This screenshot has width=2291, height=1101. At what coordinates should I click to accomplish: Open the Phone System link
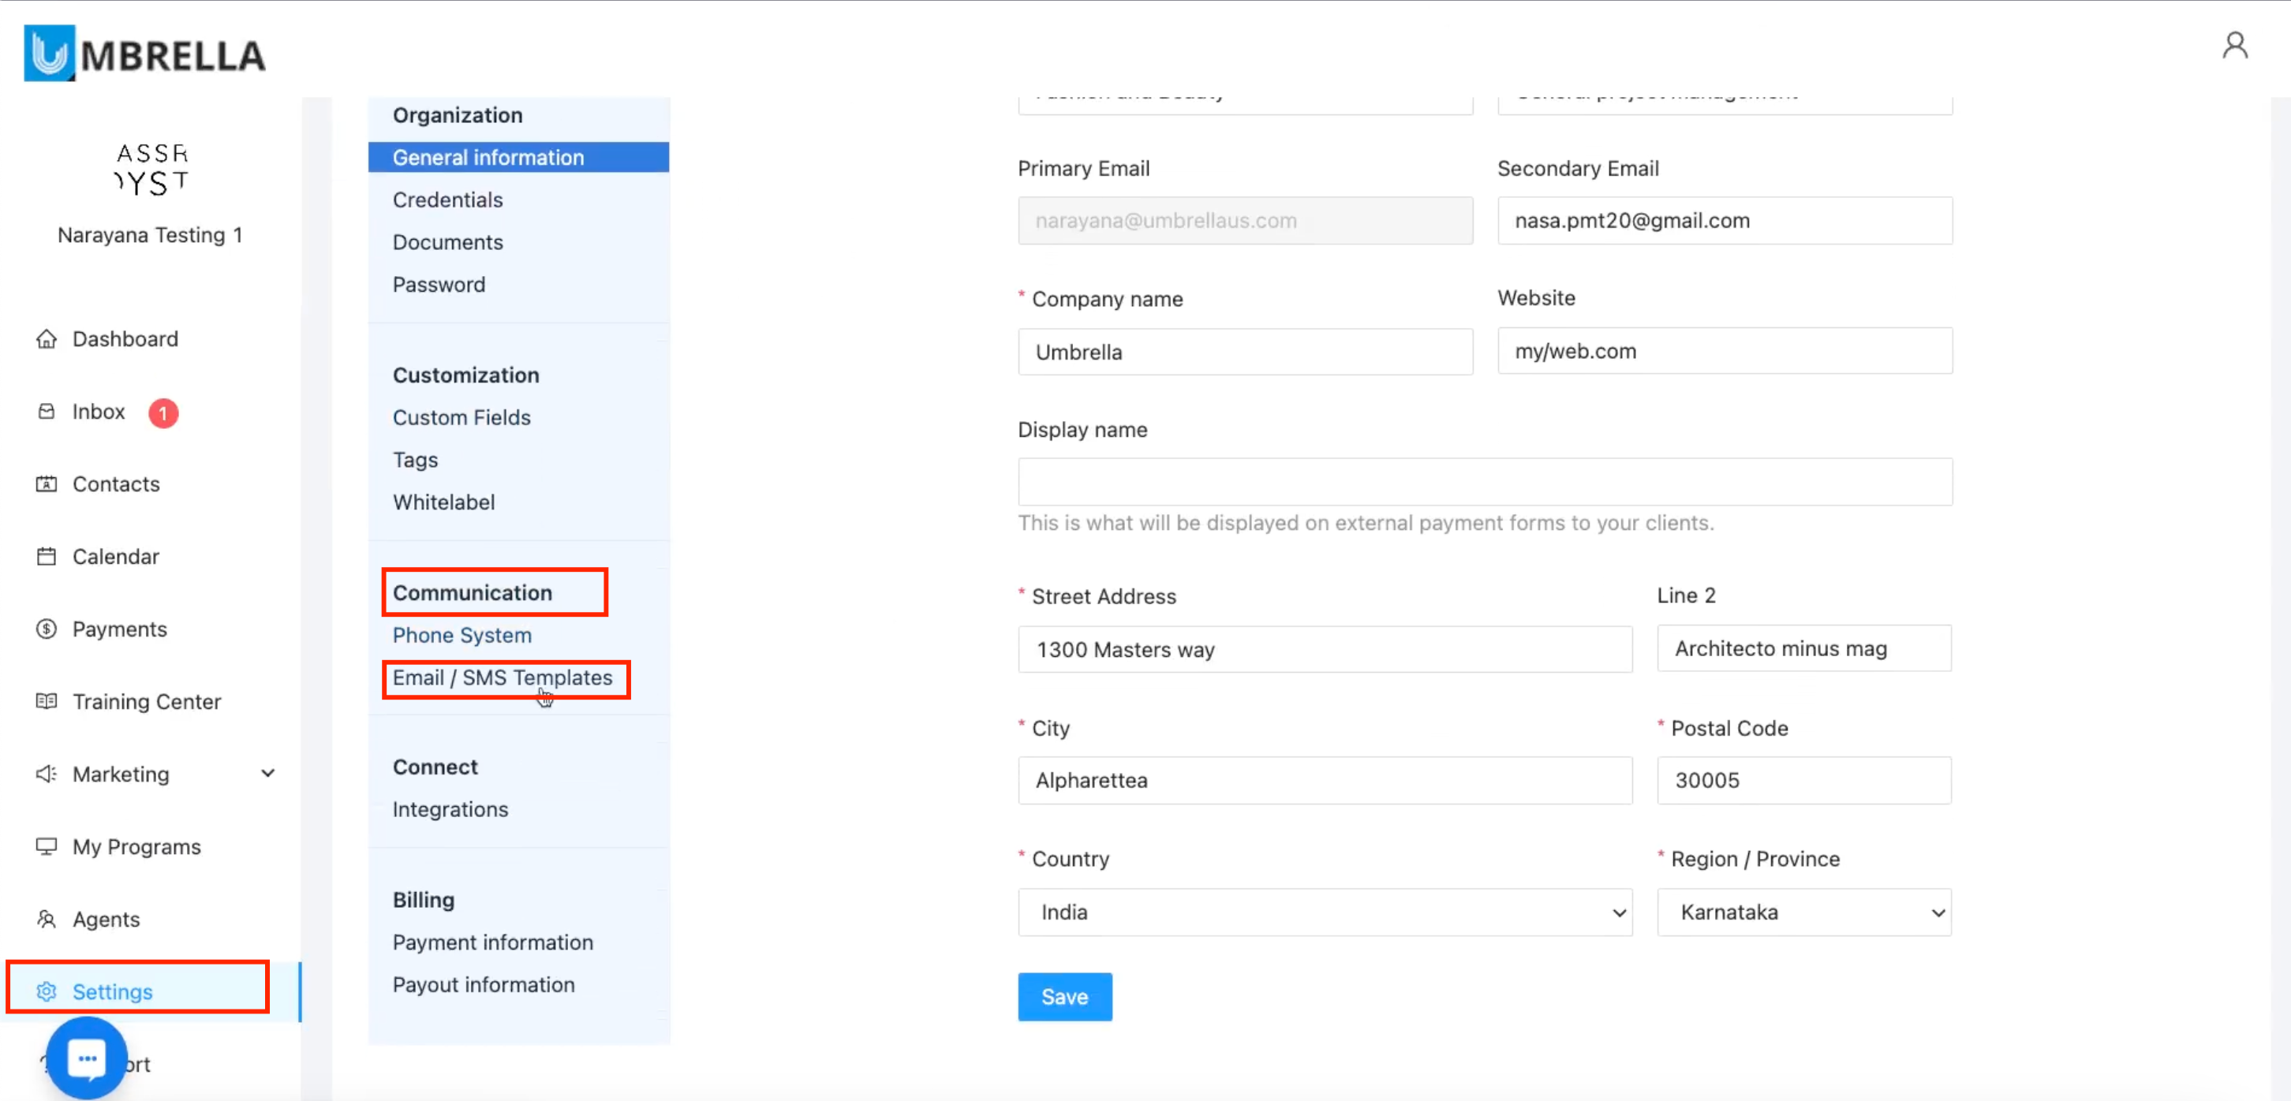(462, 635)
